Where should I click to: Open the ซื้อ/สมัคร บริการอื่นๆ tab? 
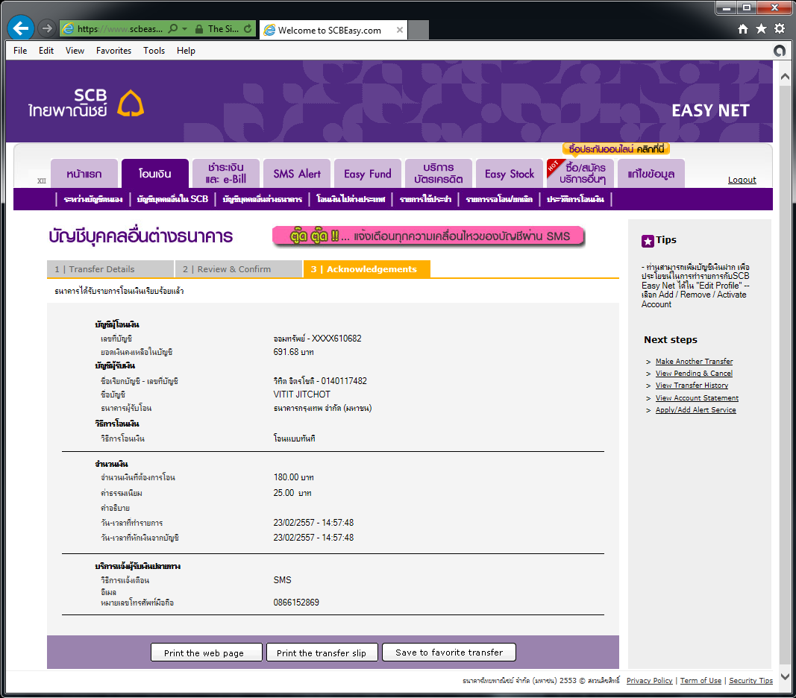[x=580, y=174]
